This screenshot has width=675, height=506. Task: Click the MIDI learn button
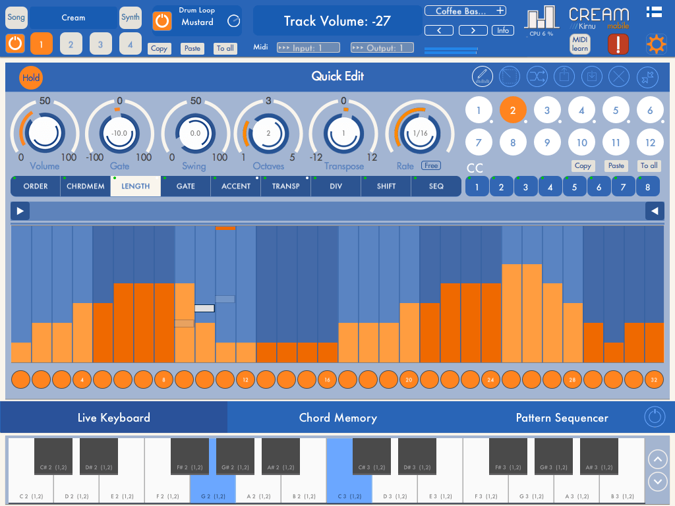(580, 44)
